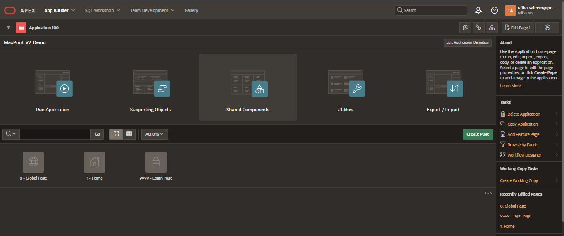Click the Browse by Facets task
The width and height of the screenshot is (564, 236).
tap(523, 145)
